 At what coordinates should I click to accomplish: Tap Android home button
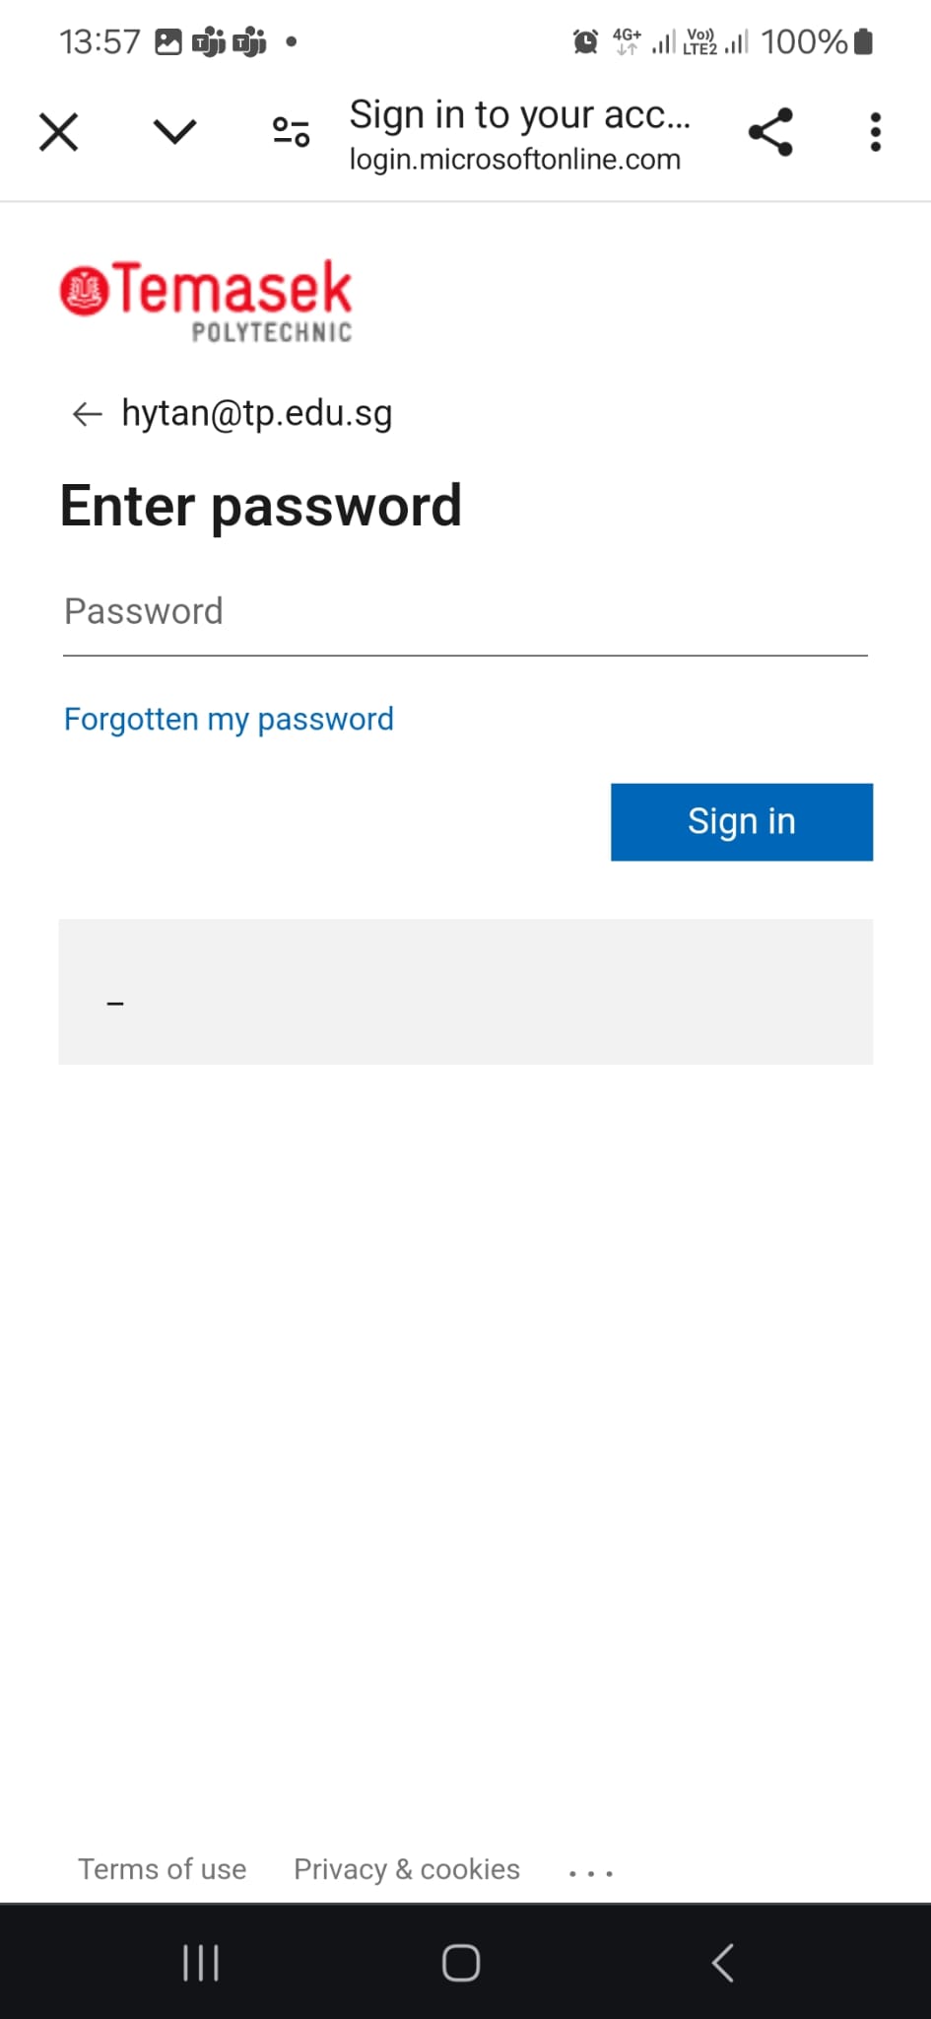click(x=461, y=1963)
